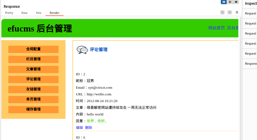Screen dimensions: 257x140
Task: Toggle show non-printable characters \n icon
Action: coord(230,12)
